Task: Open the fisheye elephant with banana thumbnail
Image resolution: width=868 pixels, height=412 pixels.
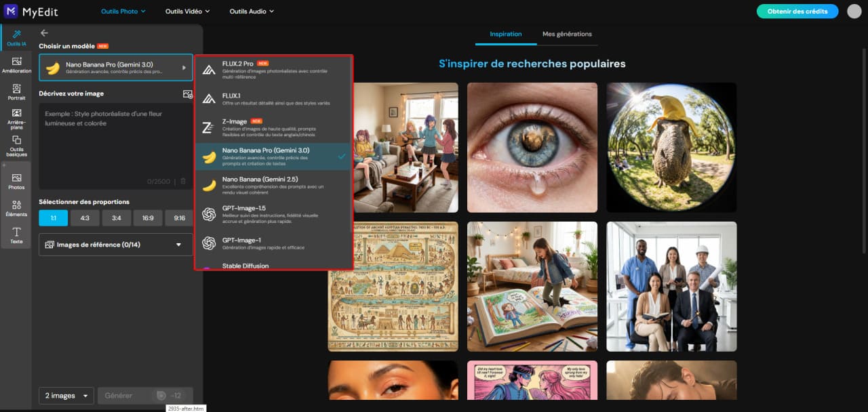Action: click(x=671, y=147)
